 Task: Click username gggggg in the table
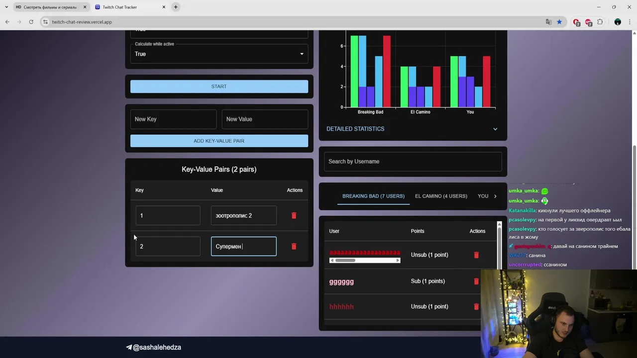[x=341, y=281]
